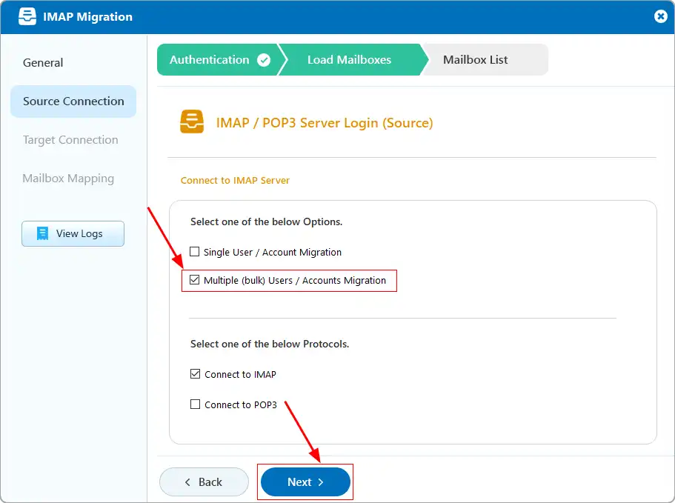Viewport: 675px width, 503px height.
Task: Select Source Connection in the sidebar
Action: pos(73,101)
